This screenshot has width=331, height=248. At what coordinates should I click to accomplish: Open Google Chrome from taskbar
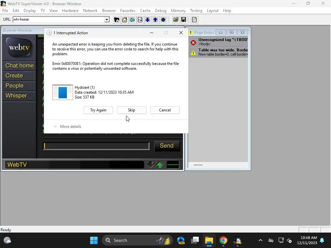tap(223, 240)
